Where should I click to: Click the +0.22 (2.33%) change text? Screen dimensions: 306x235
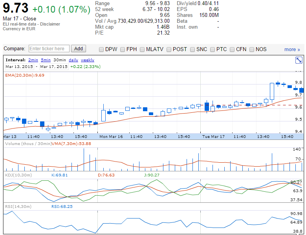(86, 67)
